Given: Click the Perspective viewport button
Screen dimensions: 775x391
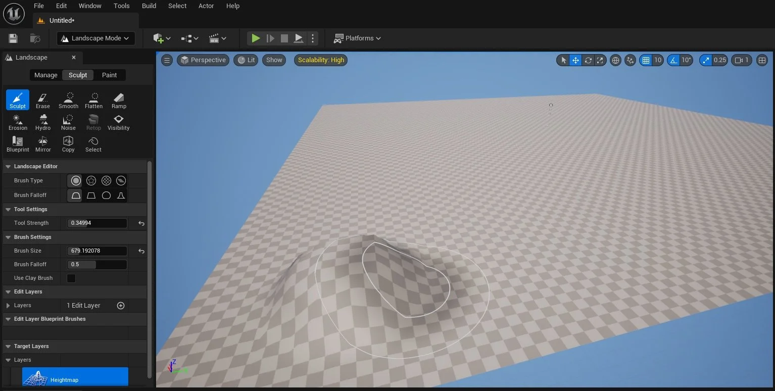Looking at the screenshot, I should click(x=203, y=60).
